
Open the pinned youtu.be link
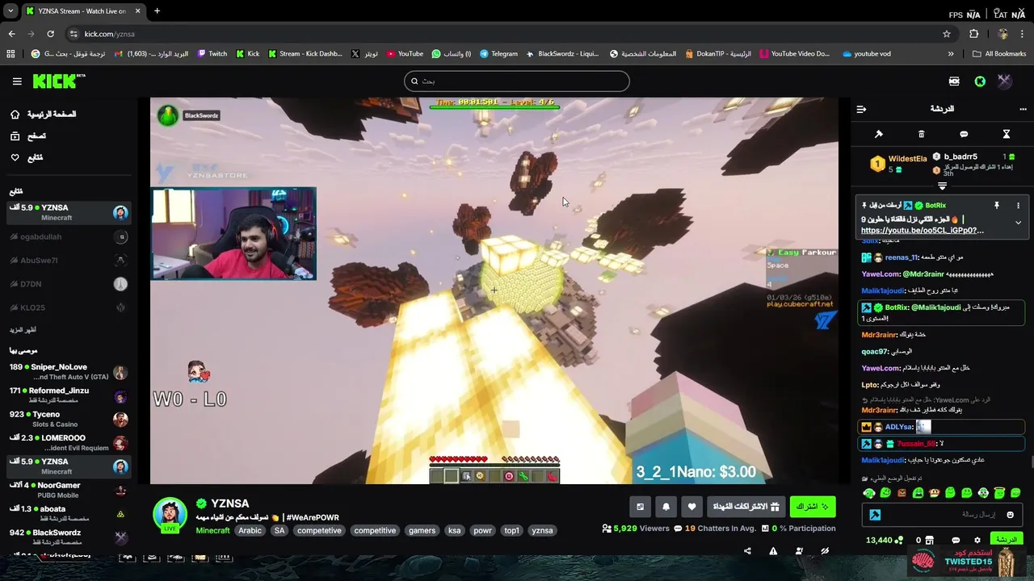point(922,231)
